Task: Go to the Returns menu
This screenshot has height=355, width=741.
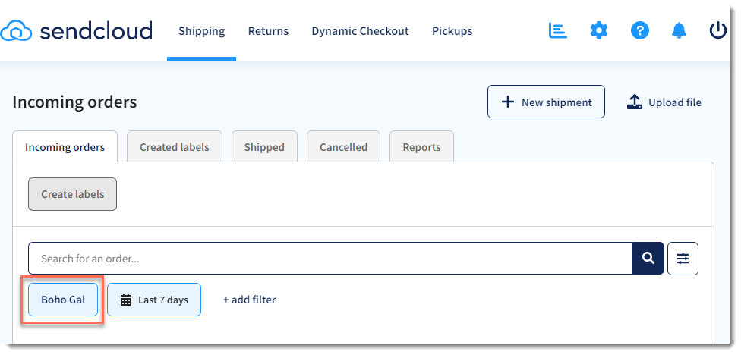Action: [x=268, y=31]
